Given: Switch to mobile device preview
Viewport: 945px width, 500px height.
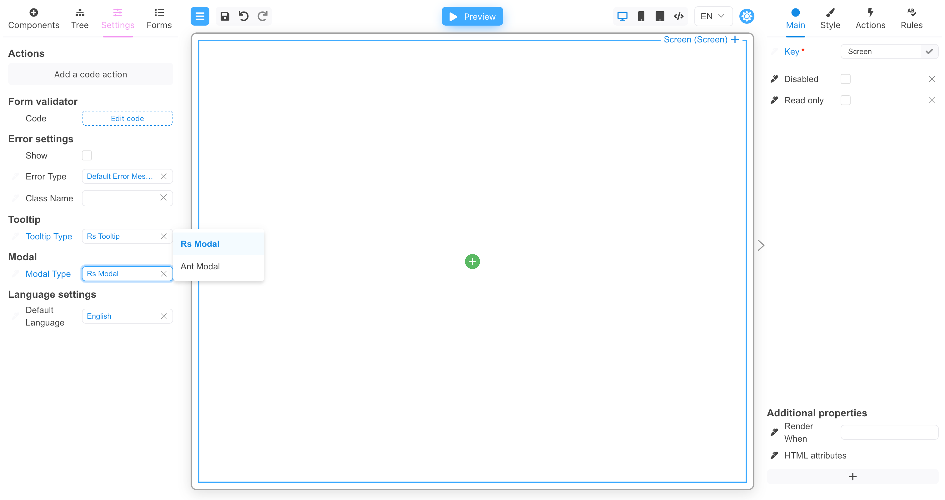Looking at the screenshot, I should 641,16.
